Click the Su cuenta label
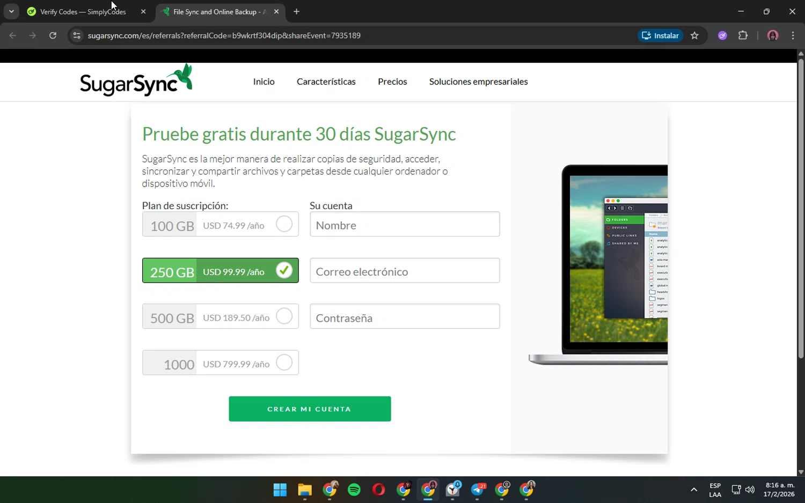The height and width of the screenshot is (503, 805). (331, 205)
